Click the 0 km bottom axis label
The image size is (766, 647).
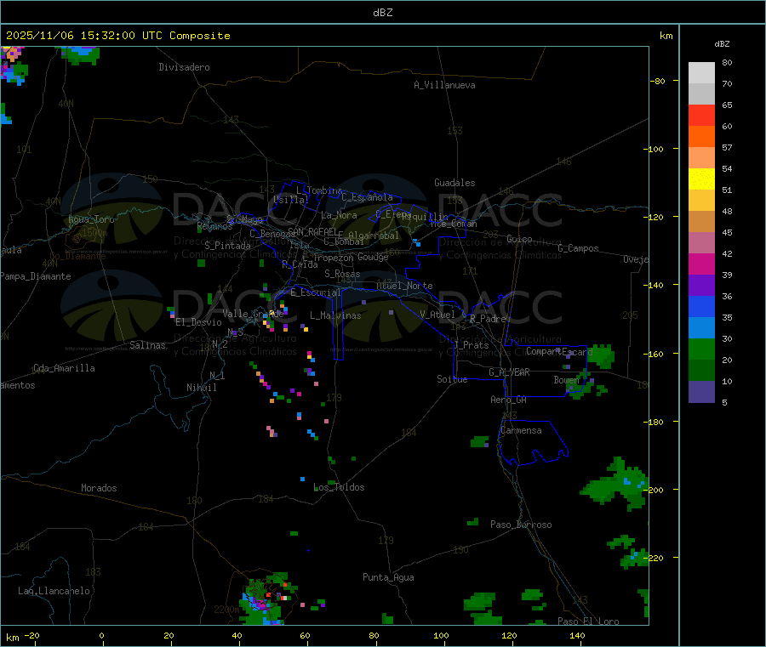tap(101, 635)
